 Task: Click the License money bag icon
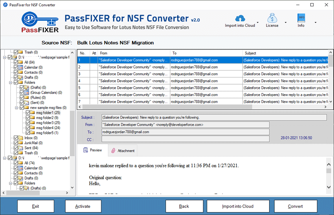[x=272, y=18]
